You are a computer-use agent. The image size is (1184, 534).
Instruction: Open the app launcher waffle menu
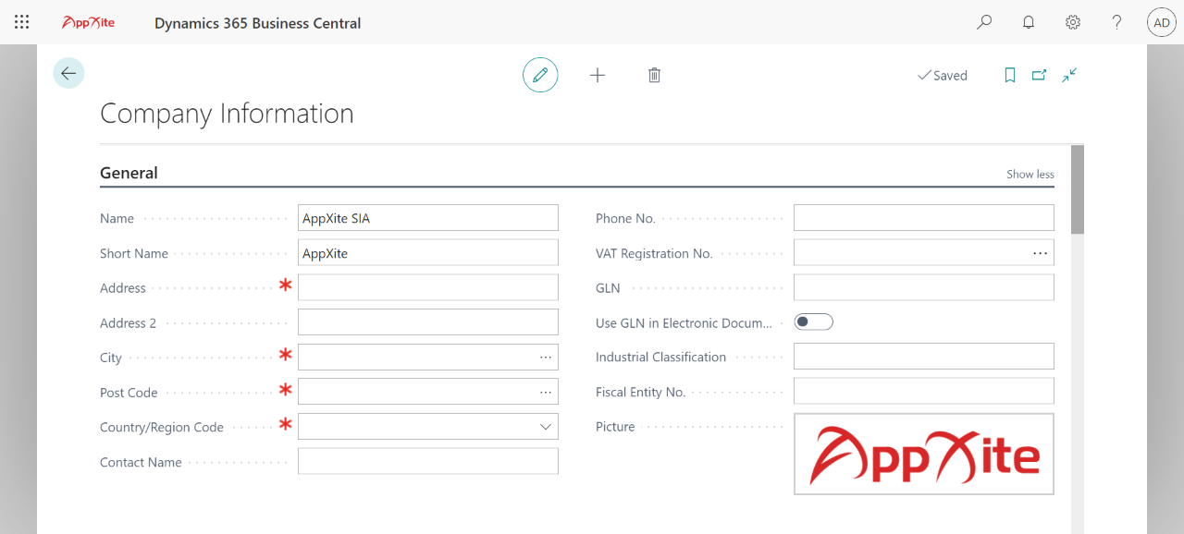click(x=21, y=21)
